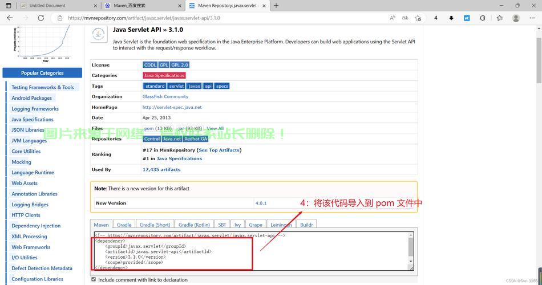The height and width of the screenshot is (285, 542).
Task: Click the GPL 2.0 license tag
Action: (180, 65)
